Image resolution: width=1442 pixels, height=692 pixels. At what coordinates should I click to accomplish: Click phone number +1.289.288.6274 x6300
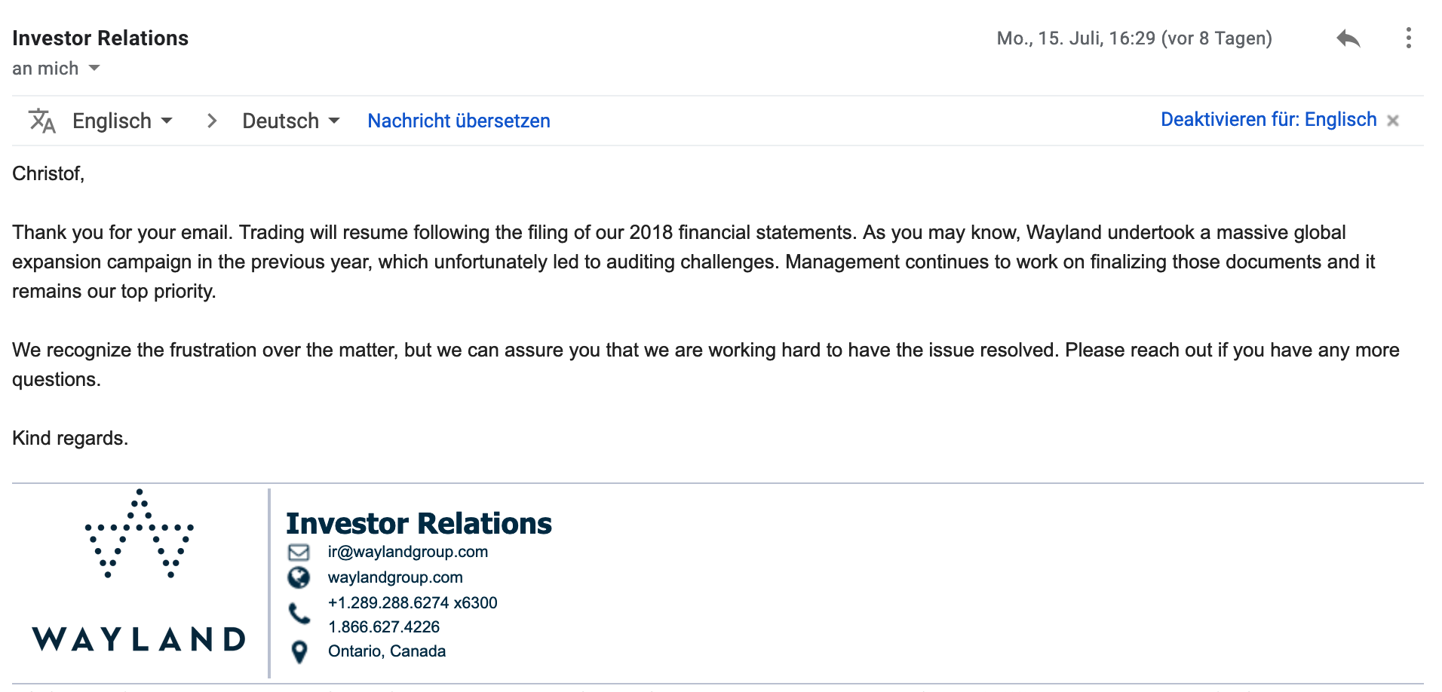413,603
